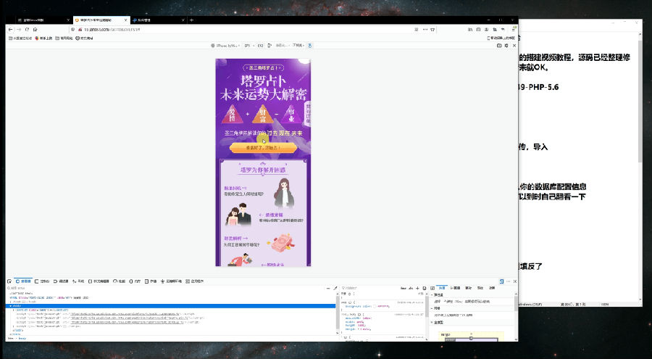Click the home icon in the navigation bar

pos(35,29)
